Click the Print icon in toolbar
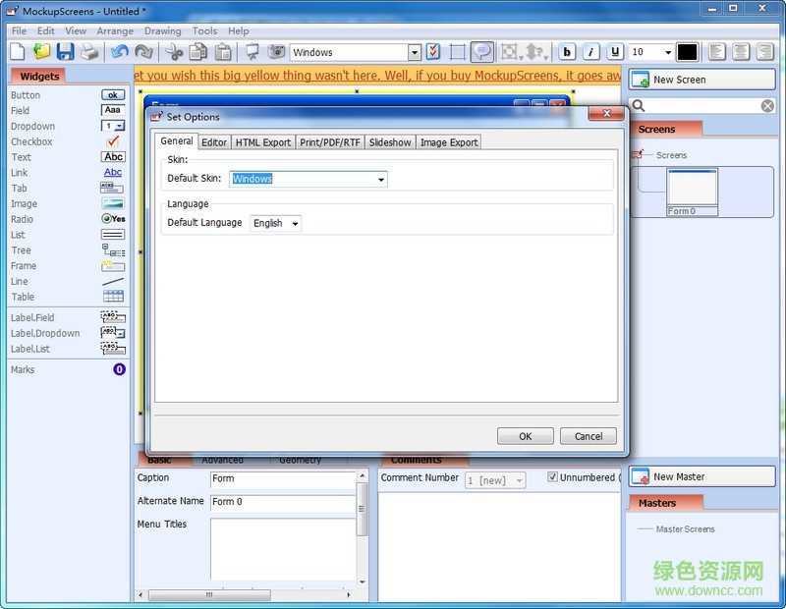 [89, 52]
